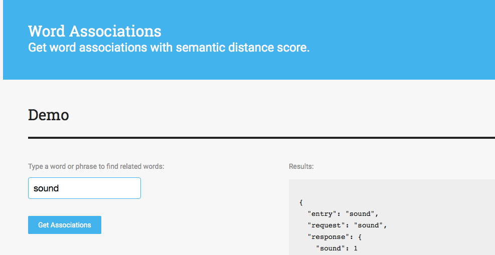Click the Results: label
Viewport: 495px width, 255px height.
[x=301, y=166]
